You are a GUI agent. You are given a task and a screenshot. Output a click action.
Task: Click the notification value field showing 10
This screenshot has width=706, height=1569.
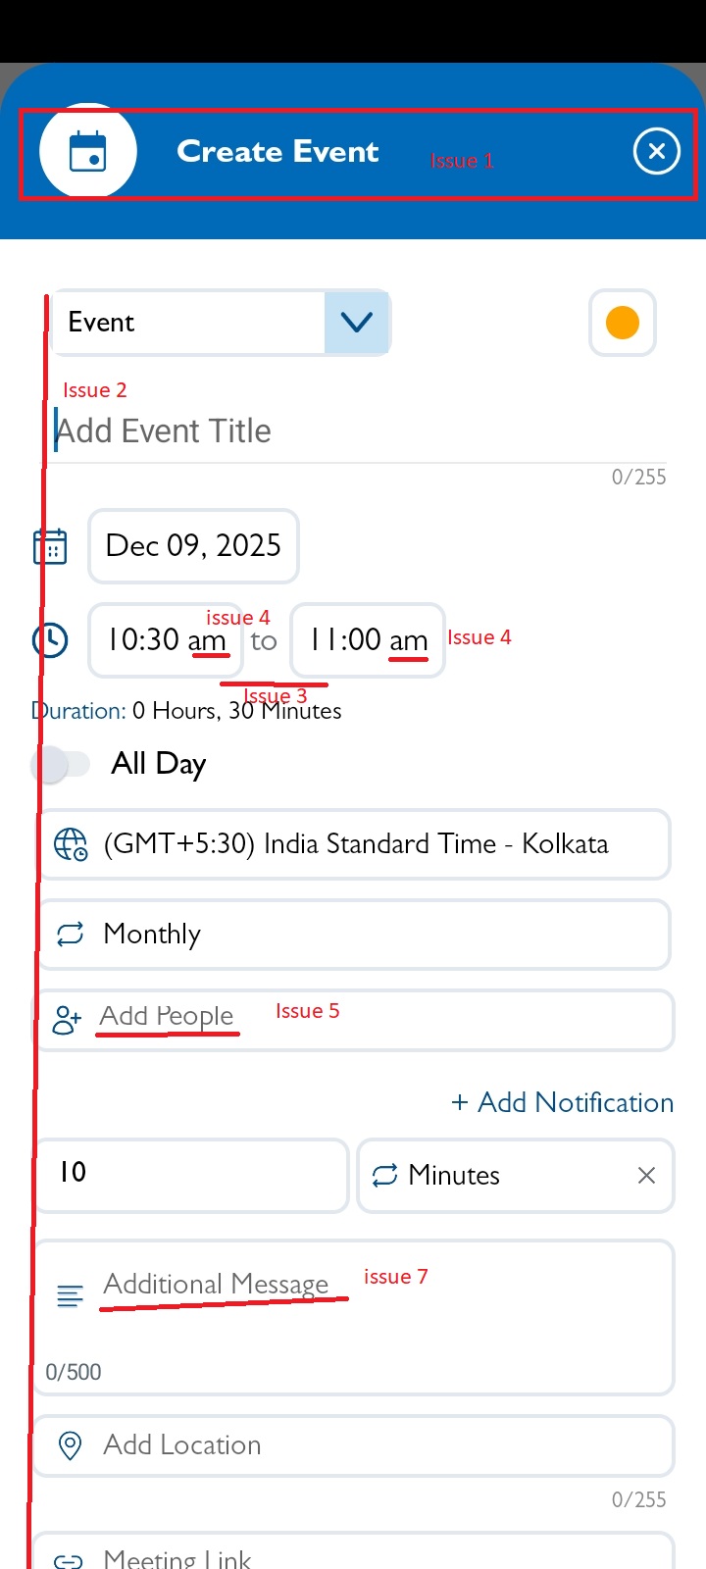191,1175
